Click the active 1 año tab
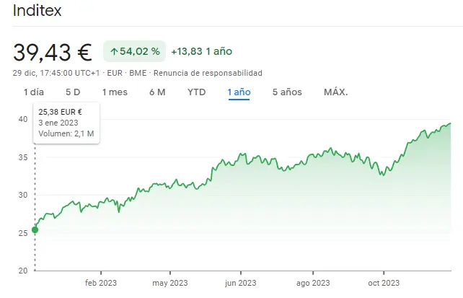463x298 pixels. (x=239, y=92)
